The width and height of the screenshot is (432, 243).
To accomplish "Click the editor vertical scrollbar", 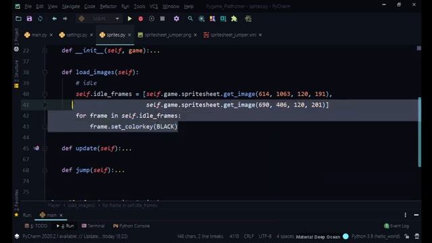I will point(419,132).
